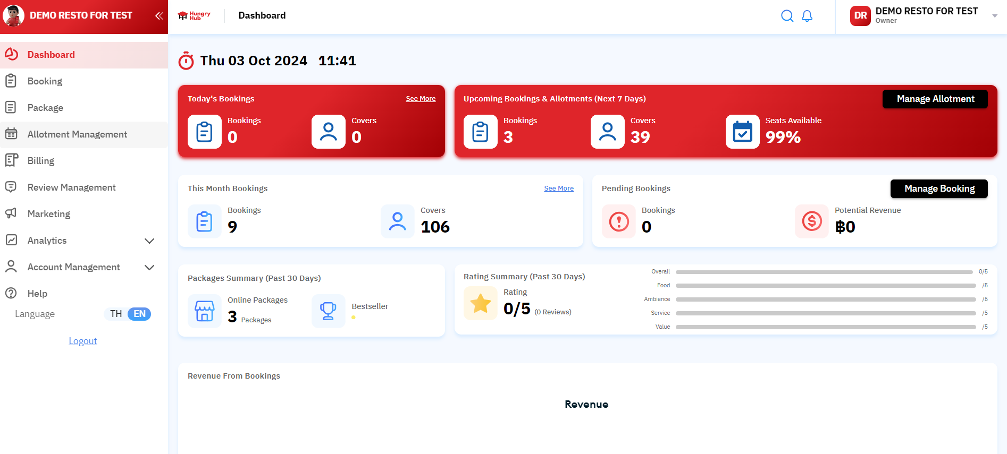Click the Account Management person icon

click(11, 267)
